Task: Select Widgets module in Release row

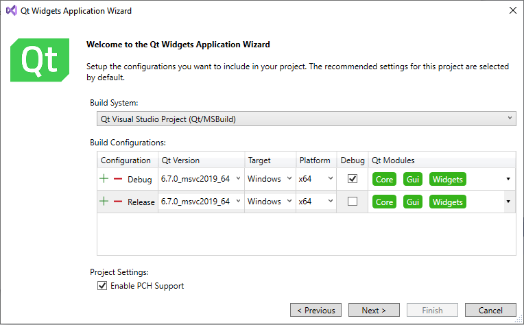Action: 447,202
